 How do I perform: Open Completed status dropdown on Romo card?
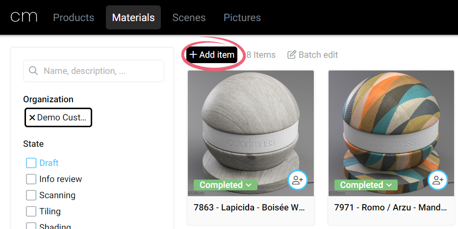click(x=366, y=185)
